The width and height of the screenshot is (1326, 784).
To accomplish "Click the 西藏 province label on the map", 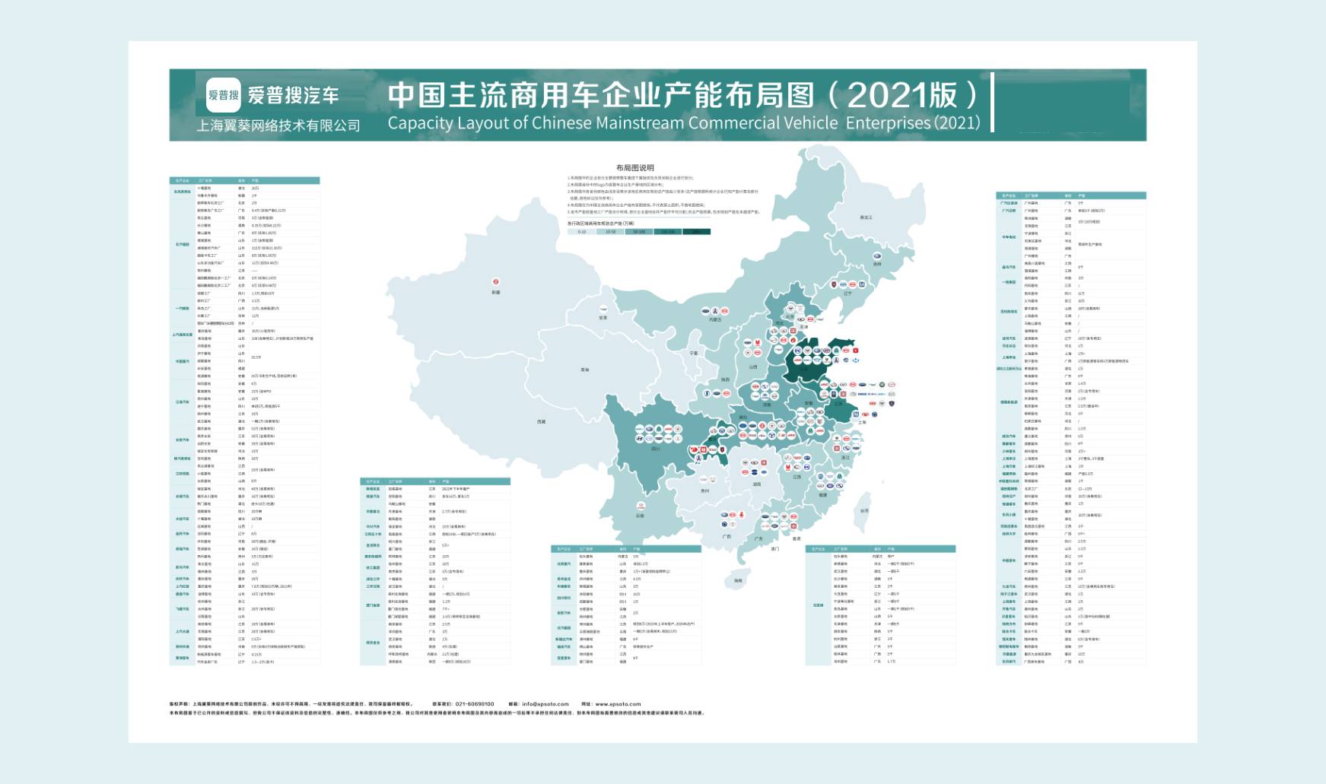I will (x=542, y=421).
